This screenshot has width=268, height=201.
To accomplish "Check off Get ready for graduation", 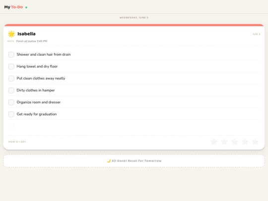I will pyautogui.click(x=11, y=114).
